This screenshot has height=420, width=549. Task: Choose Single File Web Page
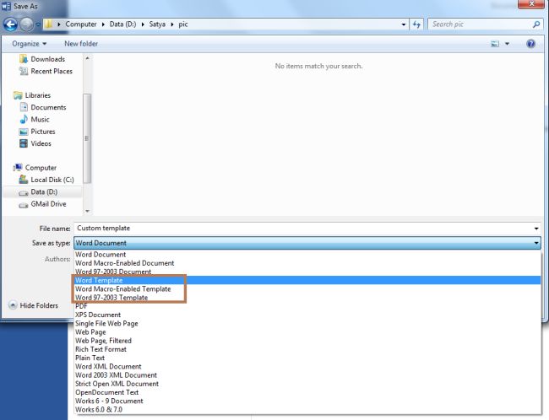[307, 324]
